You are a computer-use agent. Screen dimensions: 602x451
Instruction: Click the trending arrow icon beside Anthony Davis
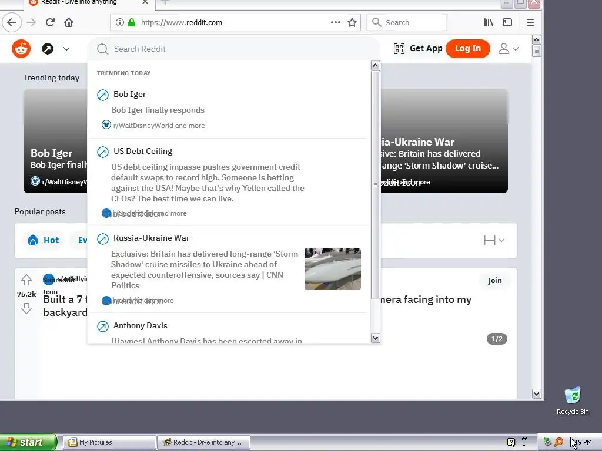point(102,327)
